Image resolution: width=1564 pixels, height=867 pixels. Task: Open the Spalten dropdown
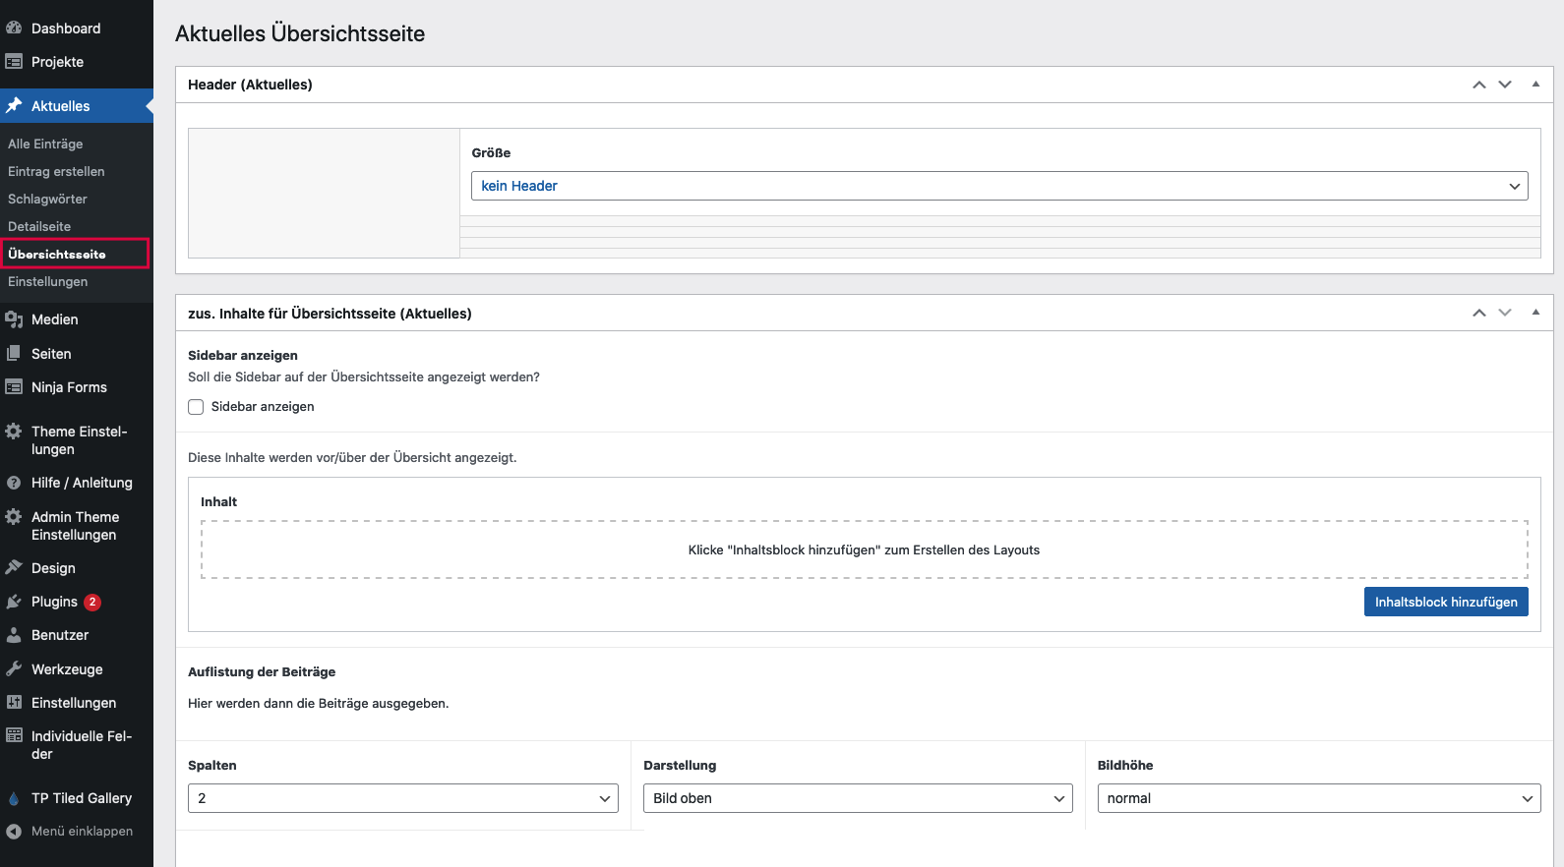click(402, 798)
